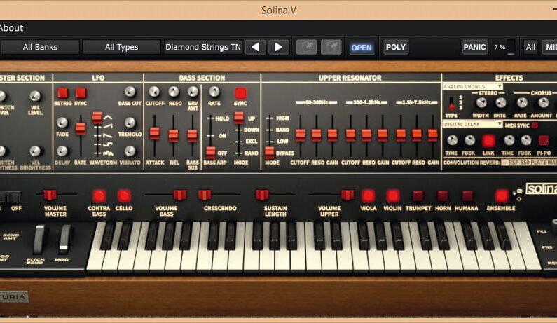
Task: Click the LFO Tremolo knob
Action: tap(130, 123)
